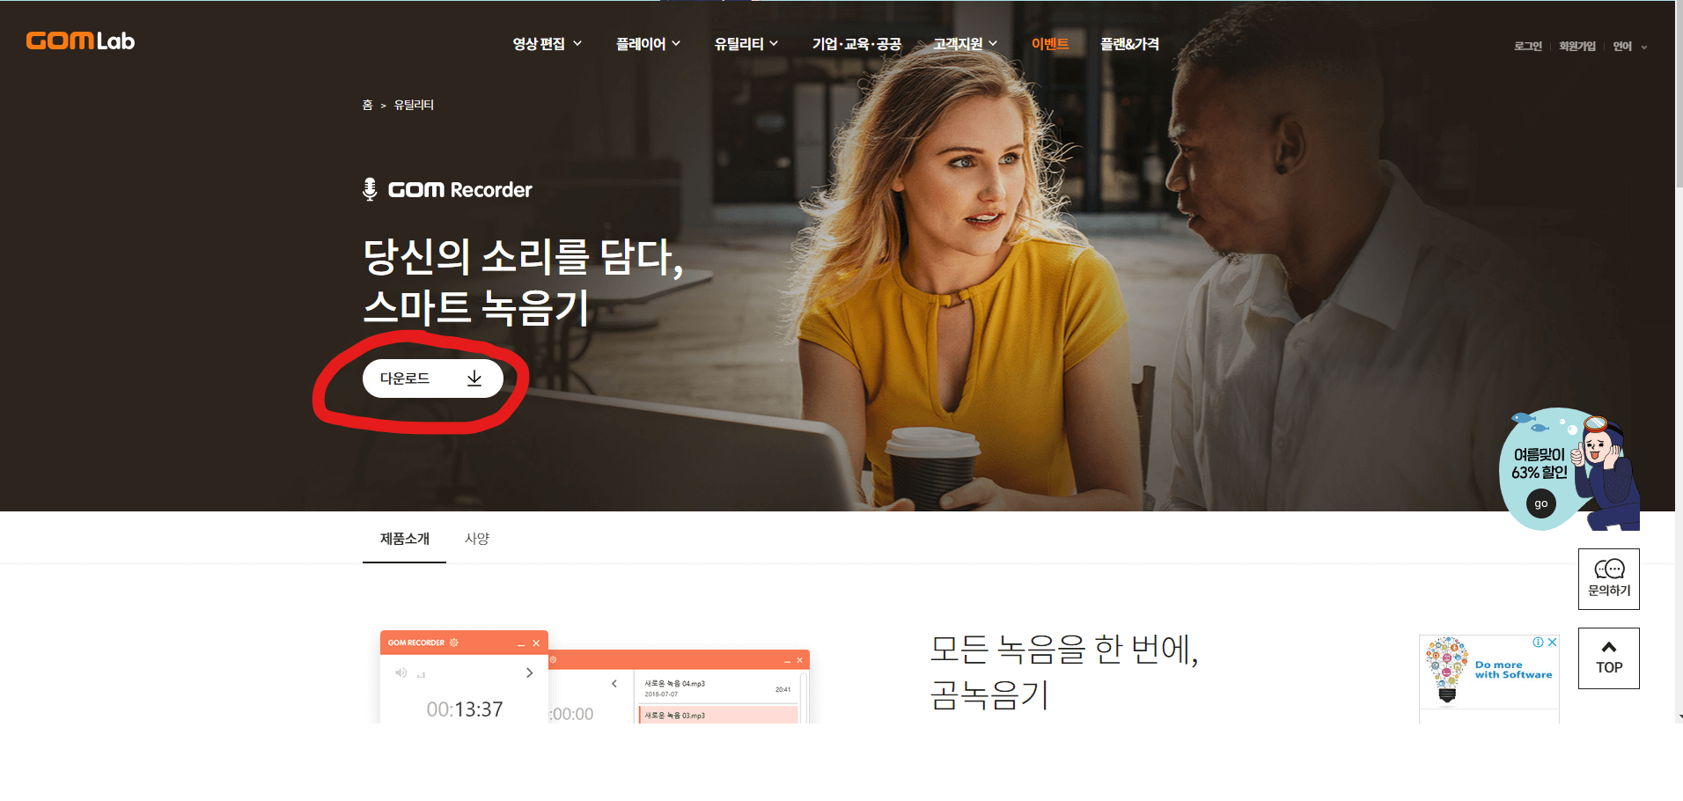The image size is (1683, 801).
Task: Click the 유틸리티 menu chevron arrow
Action: [x=774, y=43]
